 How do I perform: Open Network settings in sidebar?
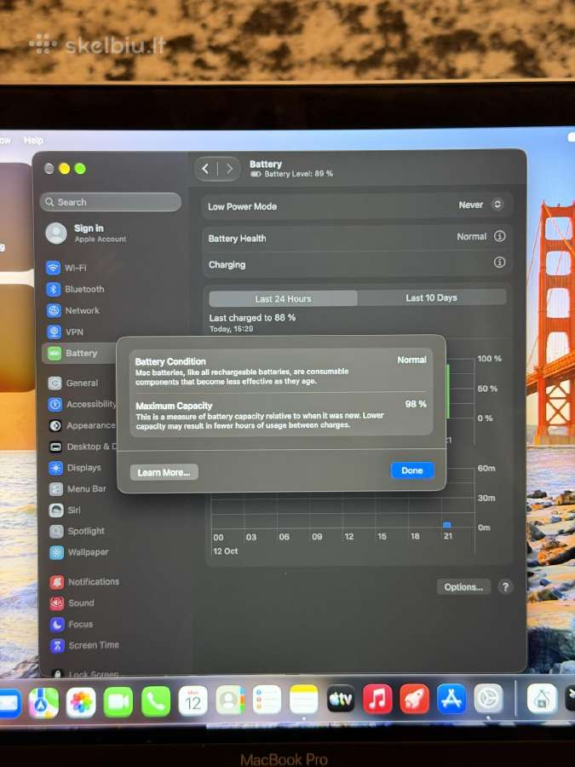tap(73, 310)
